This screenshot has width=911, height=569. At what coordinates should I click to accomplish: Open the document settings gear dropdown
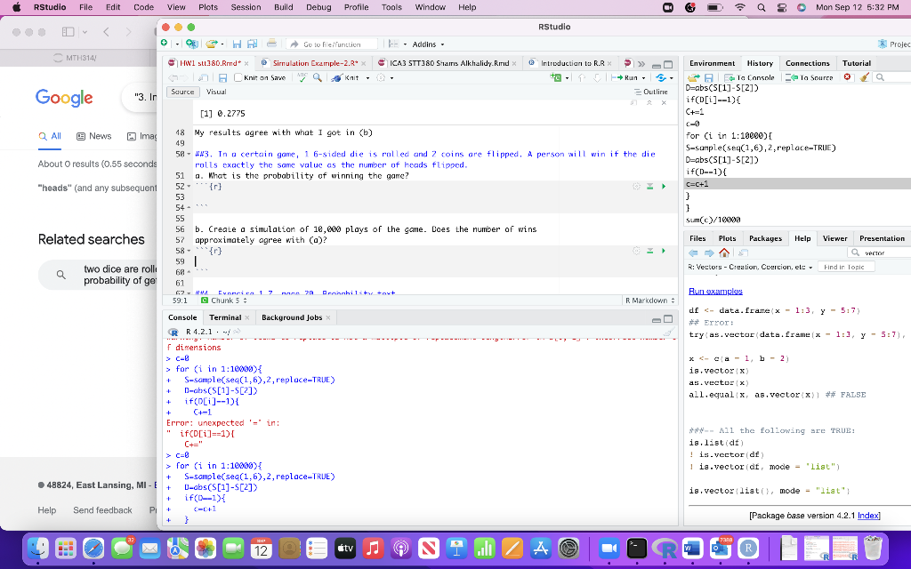pos(384,78)
